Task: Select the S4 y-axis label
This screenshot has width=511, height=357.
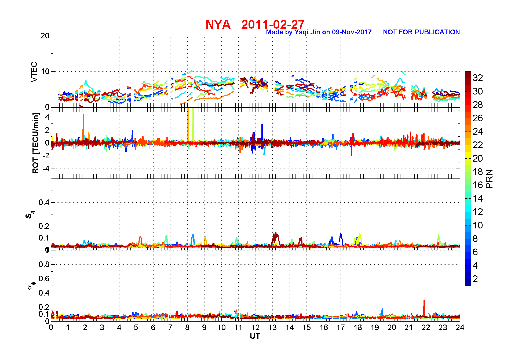Action: 30,215
